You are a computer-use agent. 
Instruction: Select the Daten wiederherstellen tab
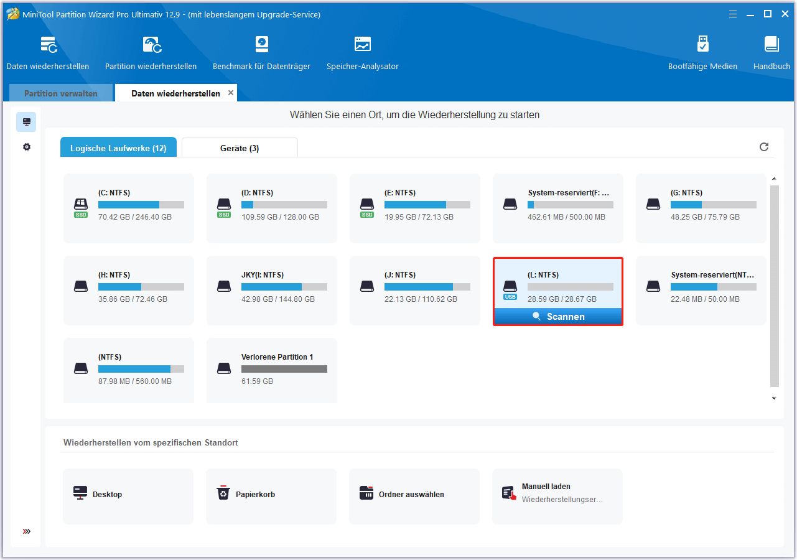[175, 93]
